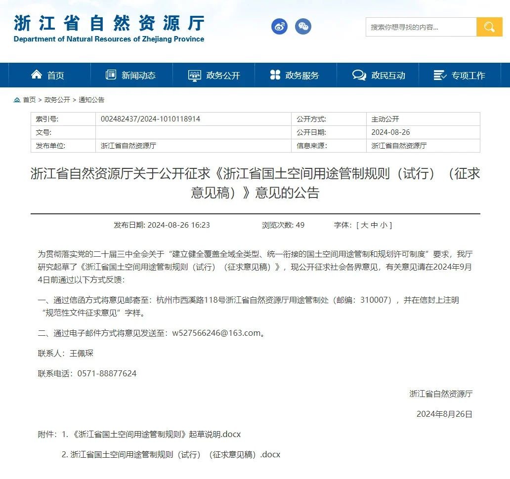Viewport: 510px width, 479px height.
Task: Click the 浙江省自然资源厅 site logo
Action: click(x=109, y=28)
